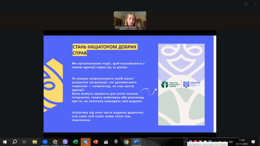
Task: Expand hidden system tray icons chevron
Action: click(x=185, y=142)
